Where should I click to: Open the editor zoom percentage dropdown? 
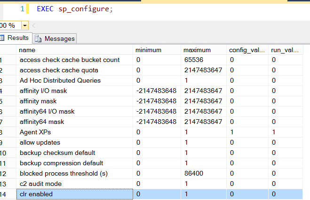[25, 25]
